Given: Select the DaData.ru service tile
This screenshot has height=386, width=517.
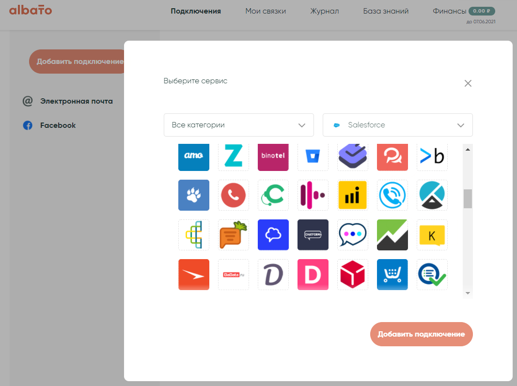Looking at the screenshot, I should click(x=234, y=275).
